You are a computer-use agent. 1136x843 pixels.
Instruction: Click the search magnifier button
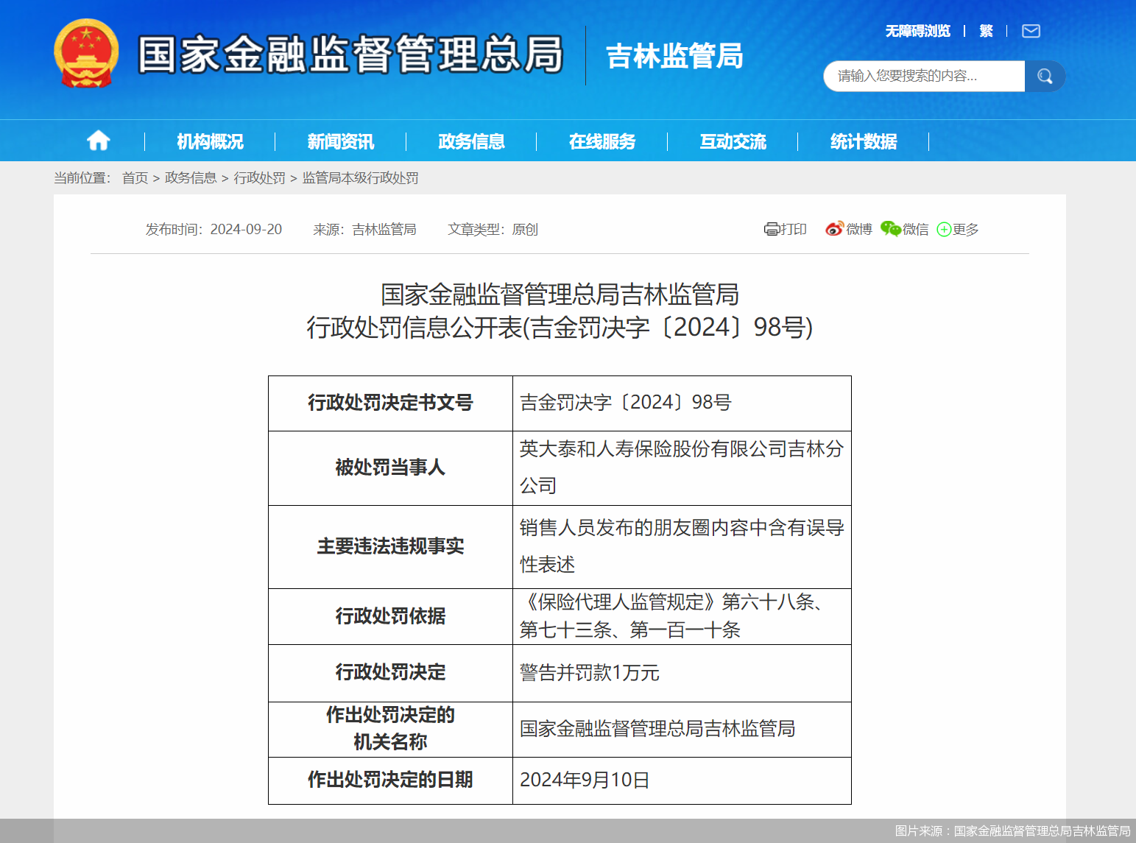(x=1045, y=76)
